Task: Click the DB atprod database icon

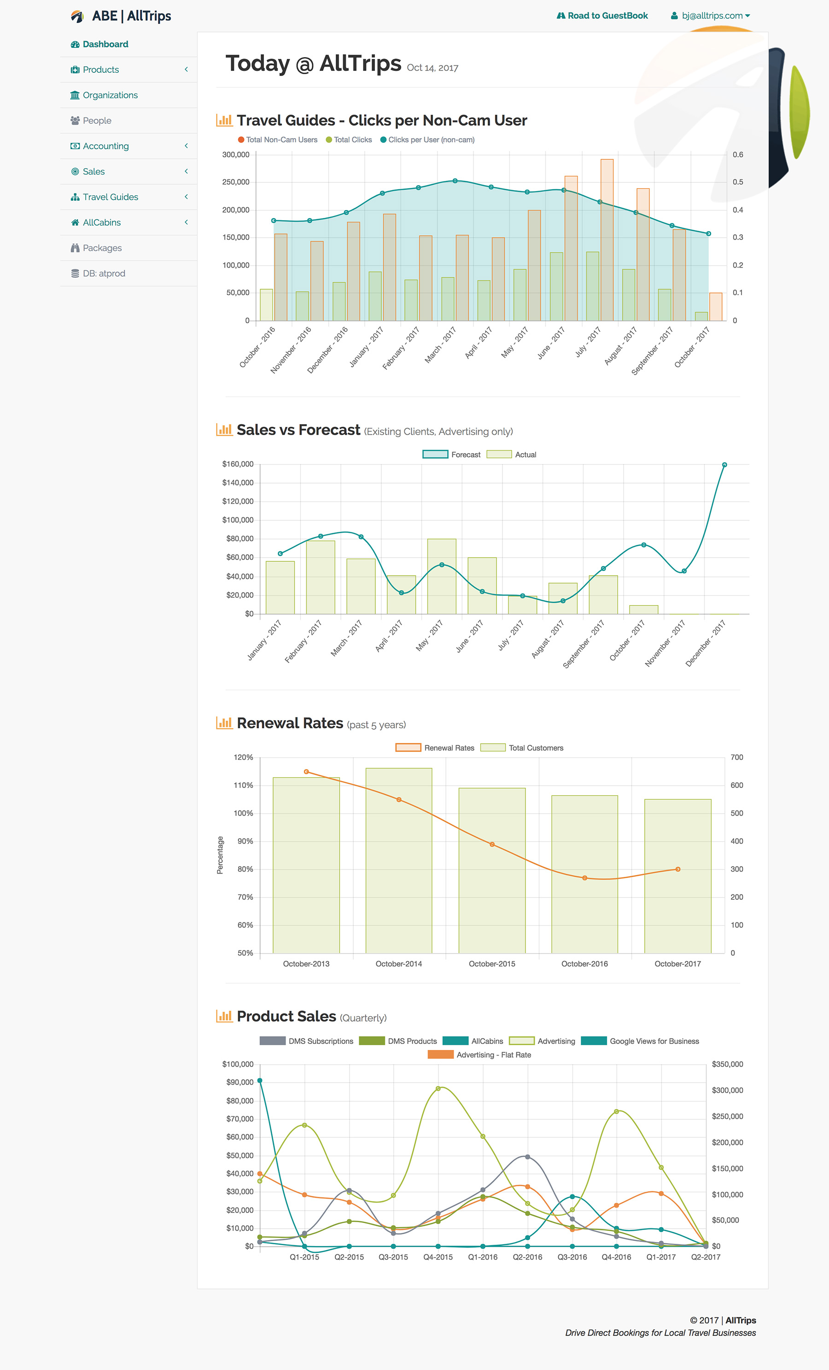Action: pos(75,274)
